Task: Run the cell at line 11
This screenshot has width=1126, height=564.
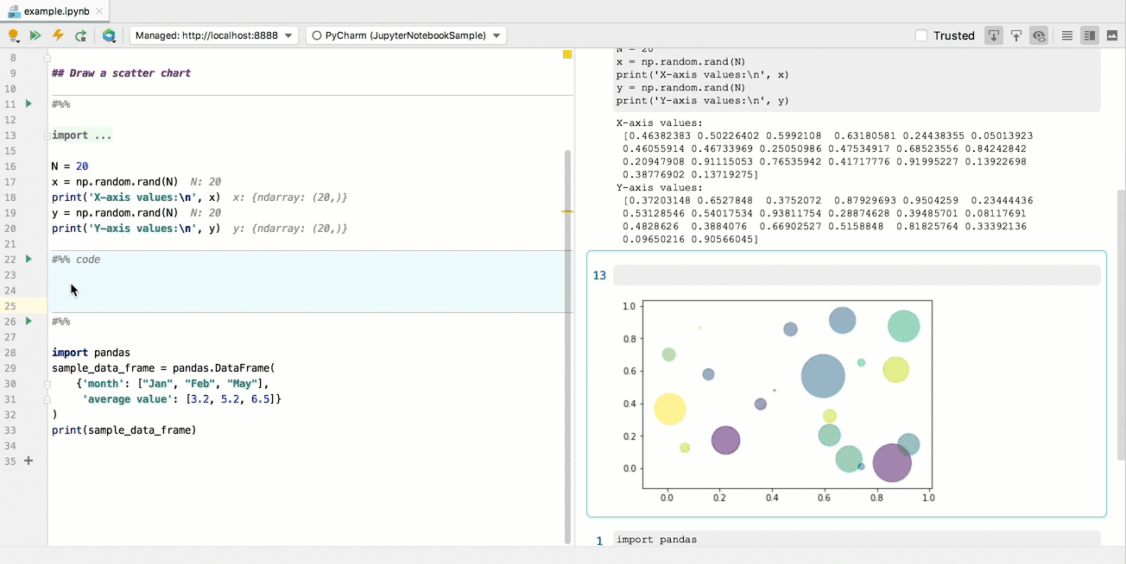Action: [27, 103]
